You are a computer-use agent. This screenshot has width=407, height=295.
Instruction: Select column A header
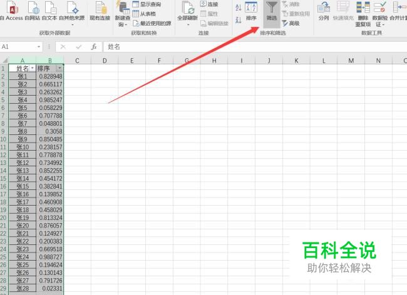tap(23, 61)
